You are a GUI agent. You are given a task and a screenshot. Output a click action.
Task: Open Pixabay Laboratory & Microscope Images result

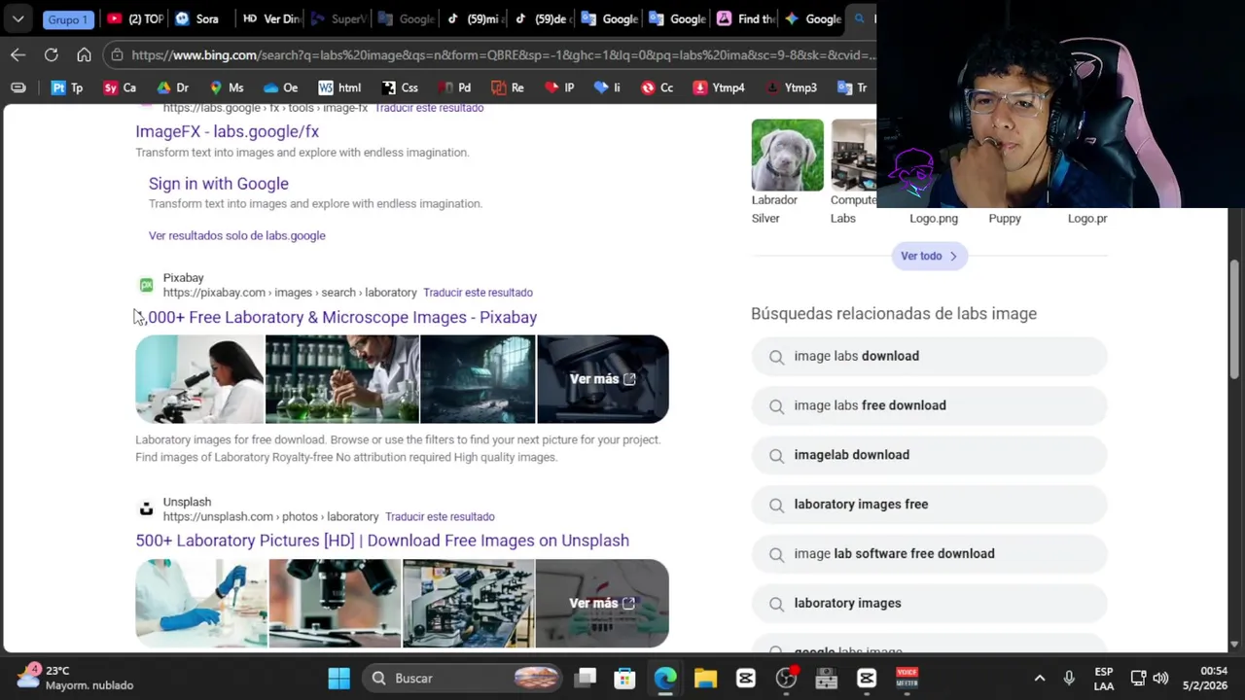(x=336, y=317)
